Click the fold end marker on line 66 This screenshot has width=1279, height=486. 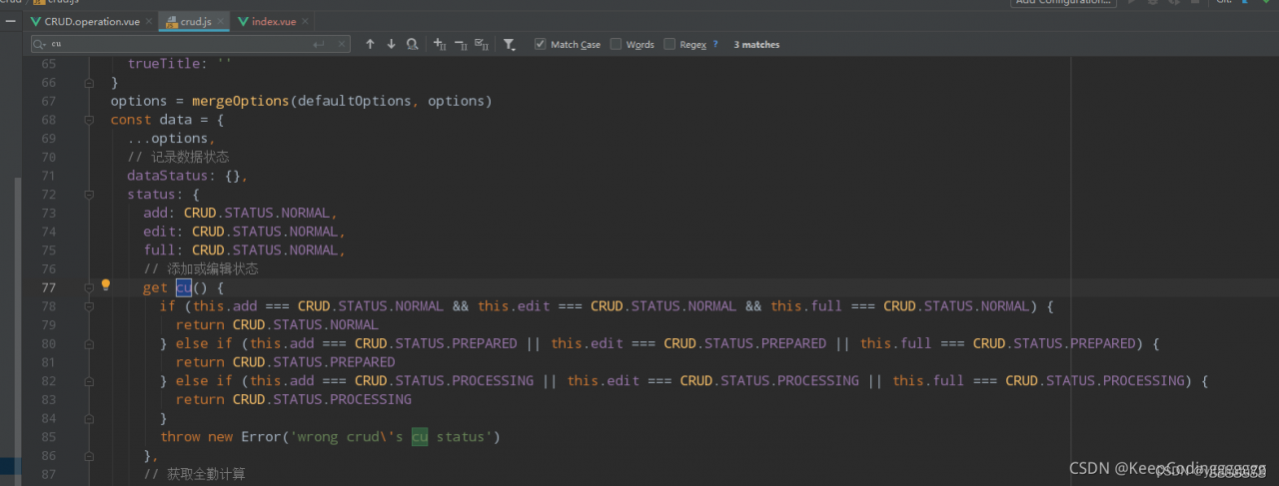(x=88, y=82)
